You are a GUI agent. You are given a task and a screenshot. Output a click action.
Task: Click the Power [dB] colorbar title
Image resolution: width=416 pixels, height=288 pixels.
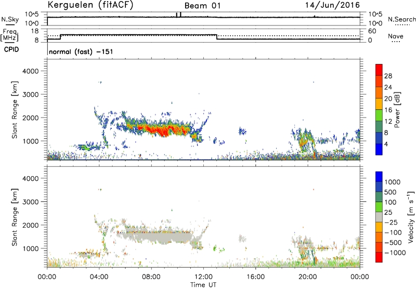tap(397, 110)
